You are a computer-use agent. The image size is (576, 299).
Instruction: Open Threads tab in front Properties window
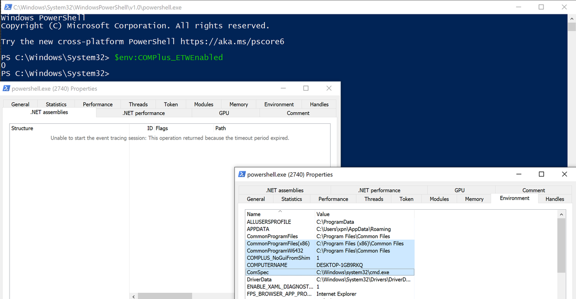tap(374, 199)
